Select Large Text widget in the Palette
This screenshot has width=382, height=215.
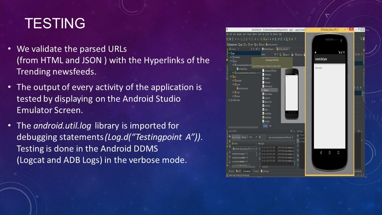click(266, 98)
